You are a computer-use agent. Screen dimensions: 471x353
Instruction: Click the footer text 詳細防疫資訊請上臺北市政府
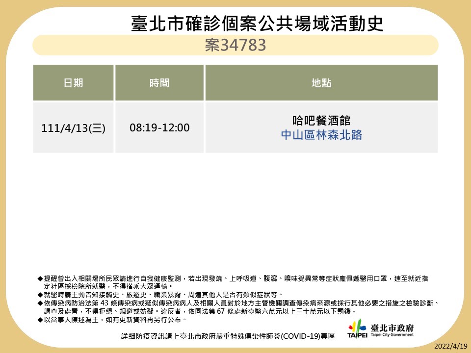click(228, 336)
